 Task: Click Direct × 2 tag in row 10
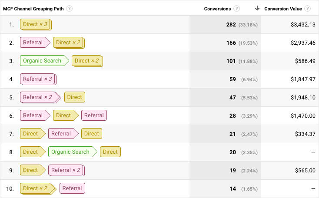35,188
